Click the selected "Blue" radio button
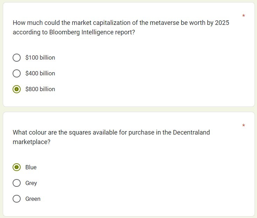This screenshot has height=218, width=257. click(x=16, y=167)
